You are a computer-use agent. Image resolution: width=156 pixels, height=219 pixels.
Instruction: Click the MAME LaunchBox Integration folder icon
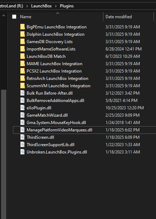coord(22,63)
